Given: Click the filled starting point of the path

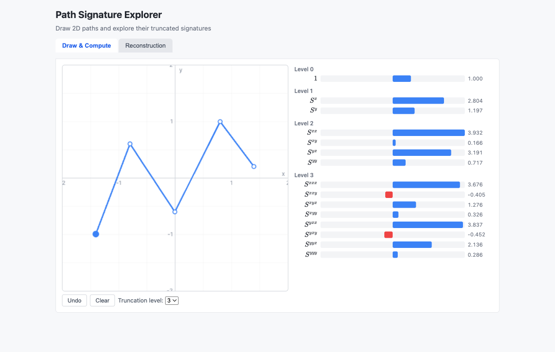Looking at the screenshot, I should [x=96, y=234].
